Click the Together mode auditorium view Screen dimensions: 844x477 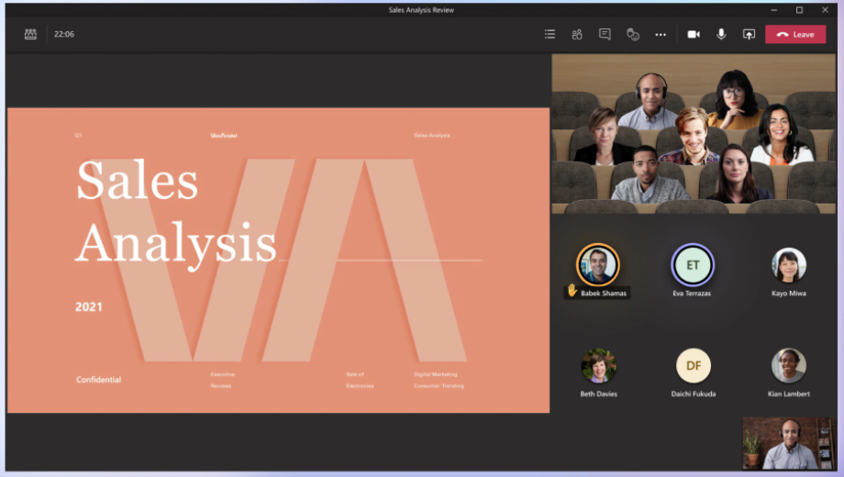[x=694, y=133]
